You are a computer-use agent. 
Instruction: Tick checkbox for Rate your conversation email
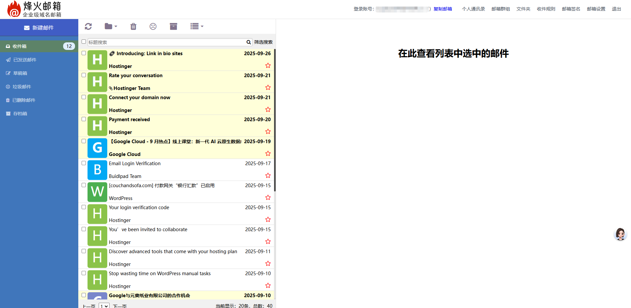[x=84, y=75]
